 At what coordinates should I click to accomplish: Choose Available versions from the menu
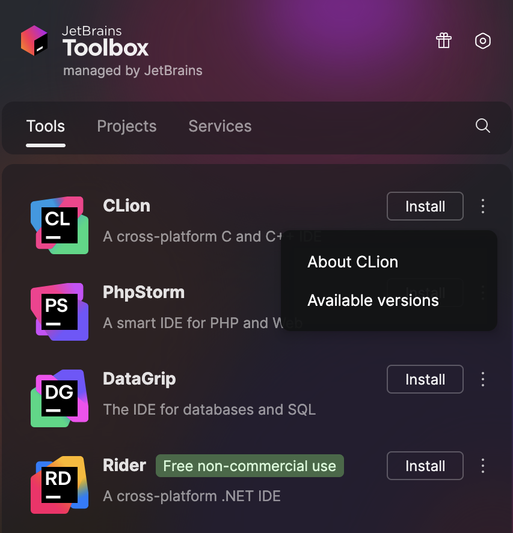pyautogui.click(x=373, y=300)
